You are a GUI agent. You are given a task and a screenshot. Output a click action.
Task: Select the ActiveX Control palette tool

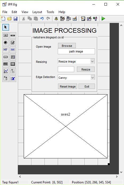point(13,79)
